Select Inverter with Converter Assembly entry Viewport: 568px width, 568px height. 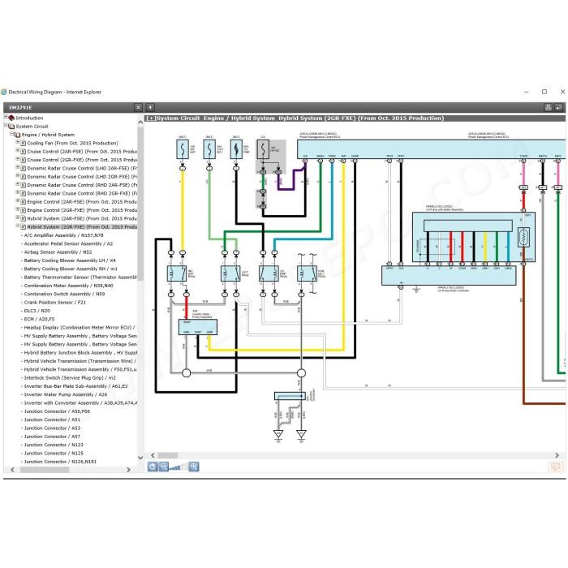coord(80,402)
